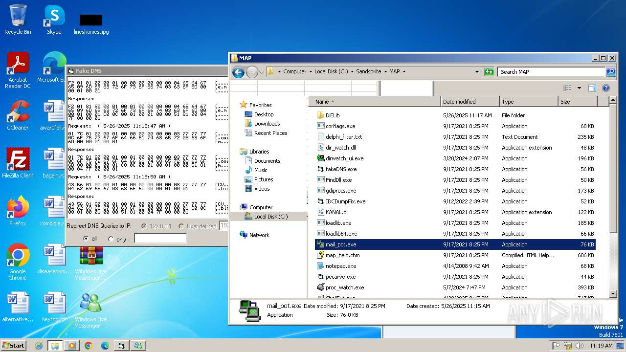The width and height of the screenshot is (626, 352).
Task: Select Favorites in the navigation pane
Action: pyautogui.click(x=260, y=105)
